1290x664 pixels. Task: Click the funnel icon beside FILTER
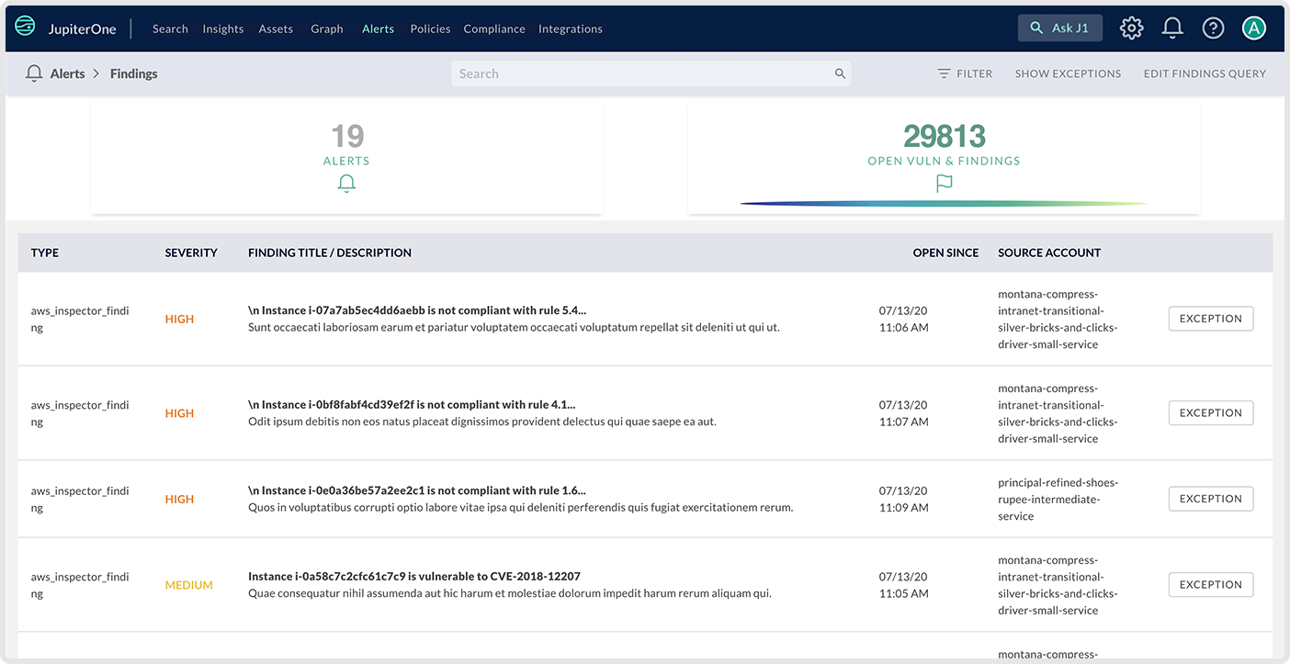(x=945, y=73)
